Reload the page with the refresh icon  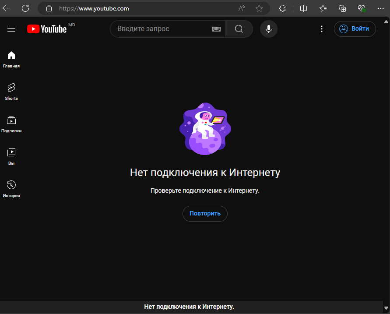pyautogui.click(x=25, y=8)
